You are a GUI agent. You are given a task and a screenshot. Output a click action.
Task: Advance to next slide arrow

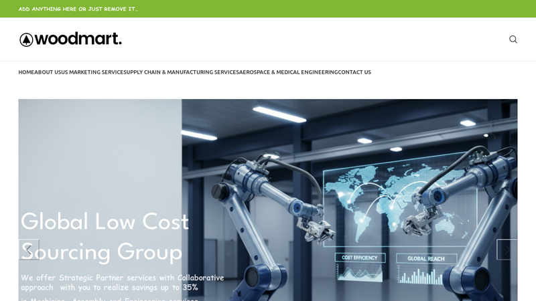click(507, 249)
